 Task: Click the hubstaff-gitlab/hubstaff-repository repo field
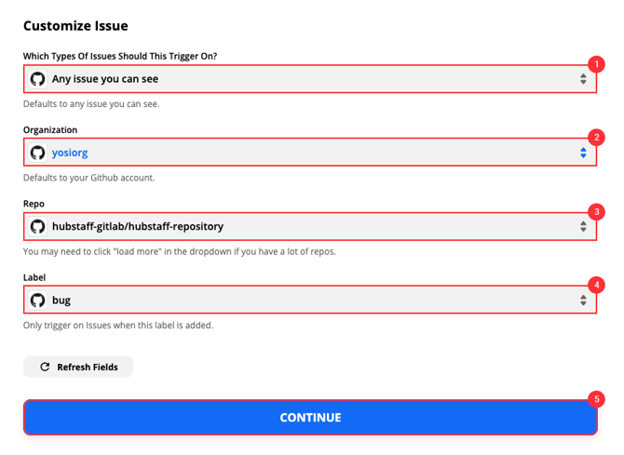(138, 226)
